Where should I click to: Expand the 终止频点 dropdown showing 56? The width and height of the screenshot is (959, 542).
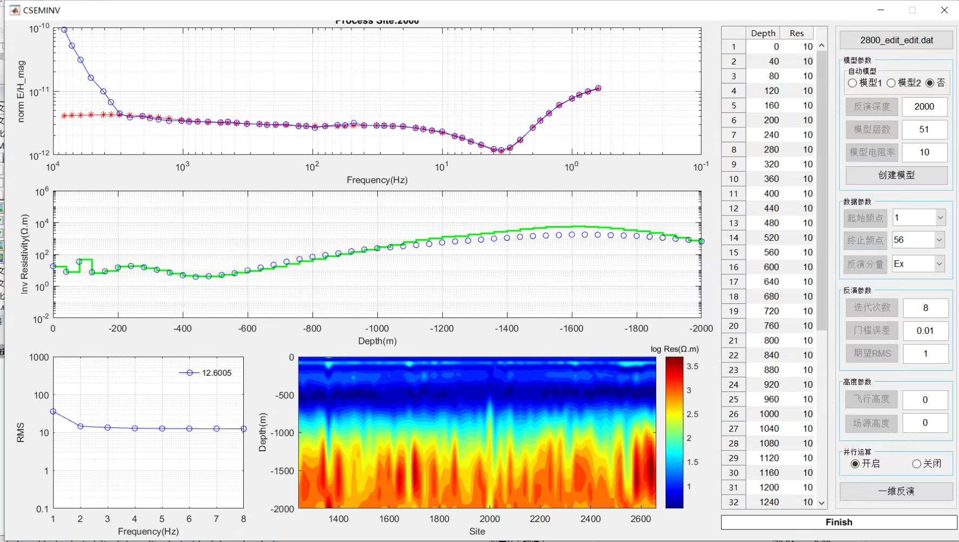[940, 240]
